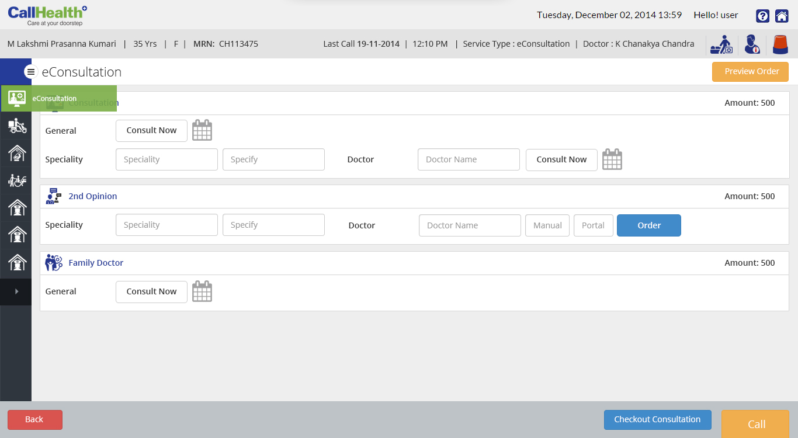This screenshot has height=438, width=798.
Task: Click Amount: 500 in Family Doctor section
Action: [x=750, y=263]
